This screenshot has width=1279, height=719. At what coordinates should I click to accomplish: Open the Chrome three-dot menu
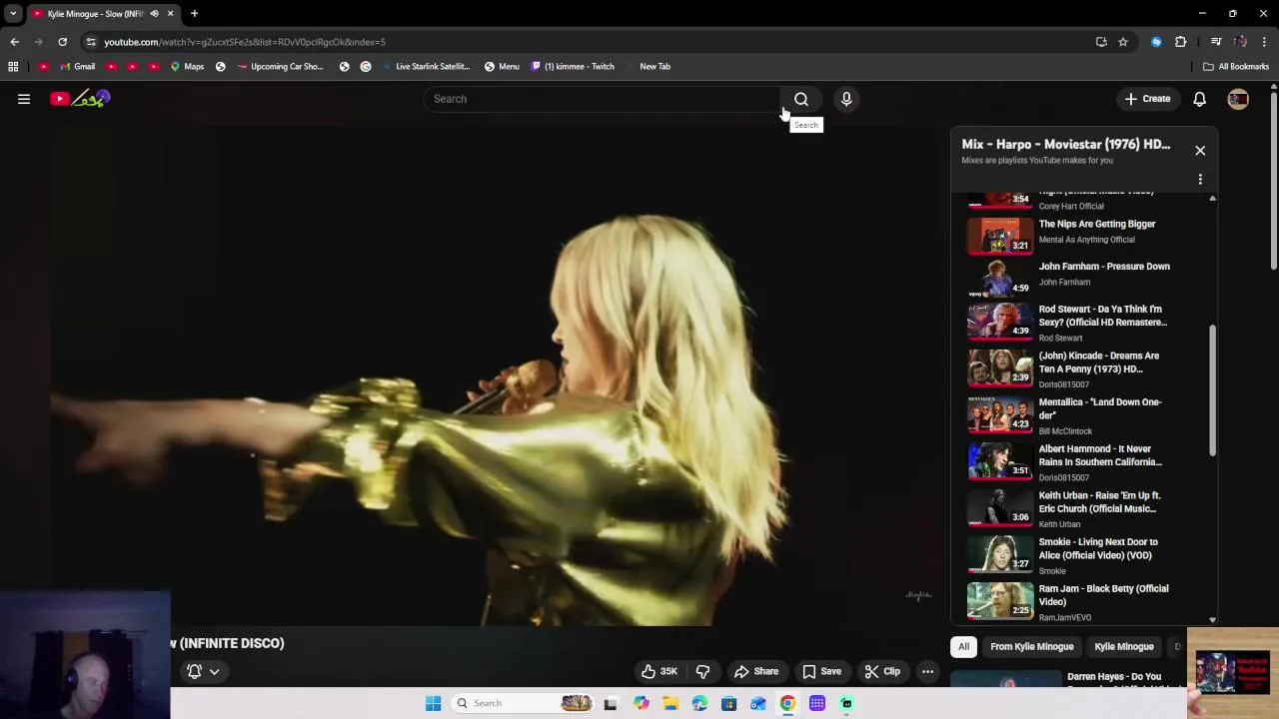click(x=1265, y=42)
